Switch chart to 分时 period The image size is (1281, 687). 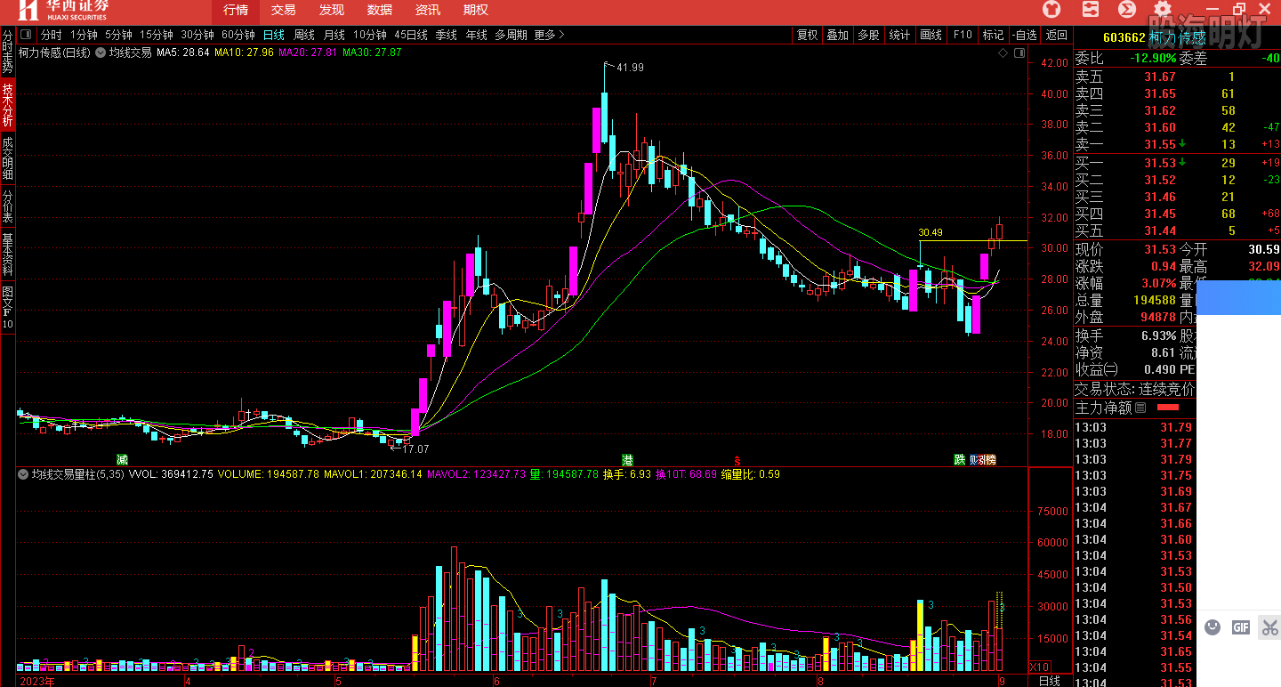tap(51, 36)
